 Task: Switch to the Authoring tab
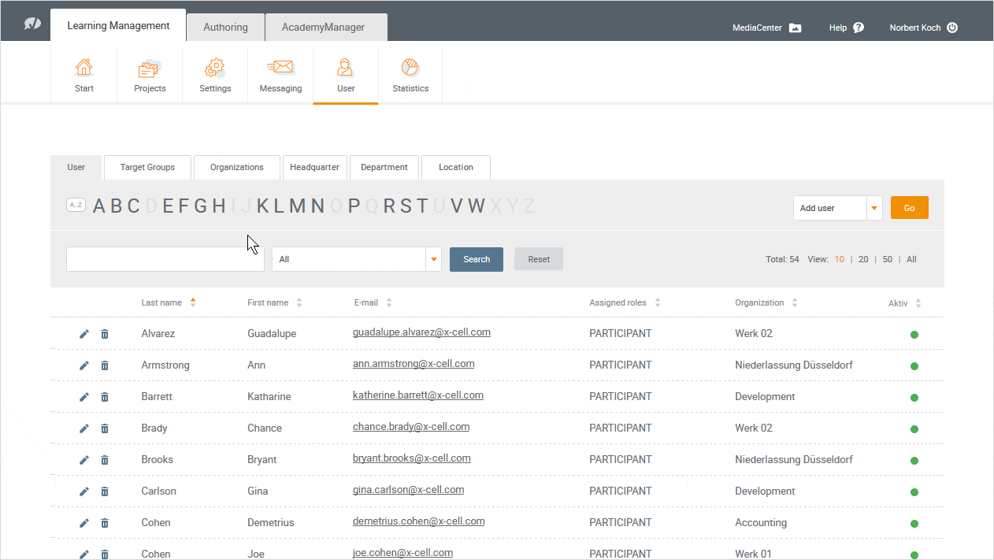click(x=225, y=28)
